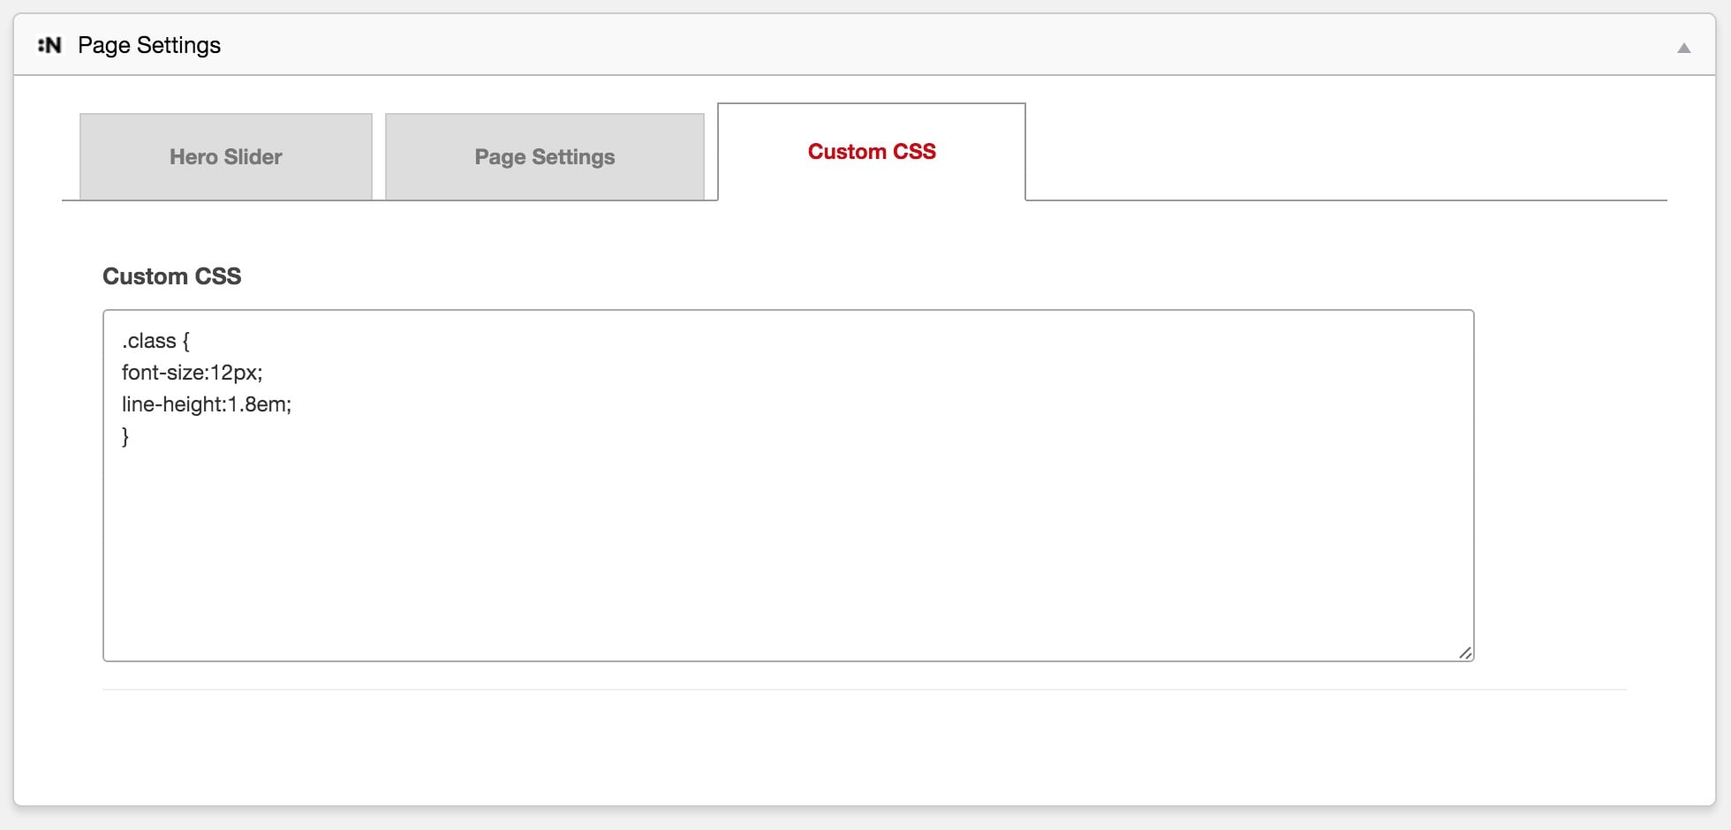1731x830 pixels.
Task: Click the :N logo icon in panel header
Action: point(49,45)
